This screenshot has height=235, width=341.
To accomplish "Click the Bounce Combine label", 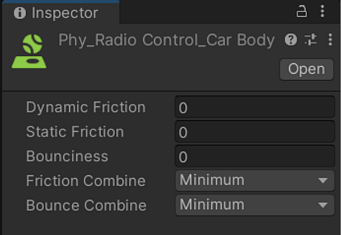I will (86, 205).
